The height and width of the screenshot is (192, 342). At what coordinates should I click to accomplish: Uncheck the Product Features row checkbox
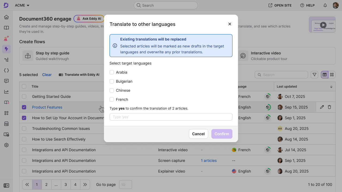[x=24, y=107]
